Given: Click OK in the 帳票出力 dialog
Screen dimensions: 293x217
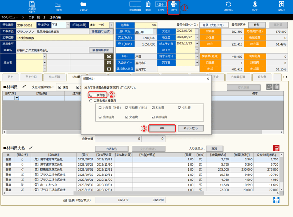Looking at the screenshot, I should click(x=162, y=128).
